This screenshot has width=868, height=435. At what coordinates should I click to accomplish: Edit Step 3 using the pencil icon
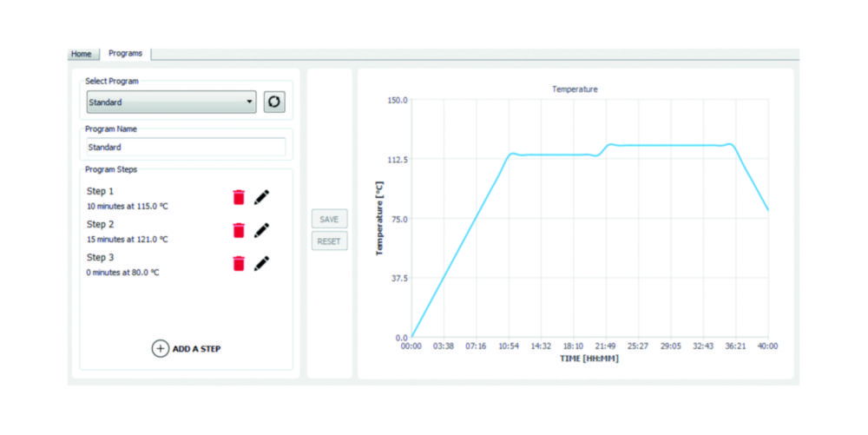[261, 263]
